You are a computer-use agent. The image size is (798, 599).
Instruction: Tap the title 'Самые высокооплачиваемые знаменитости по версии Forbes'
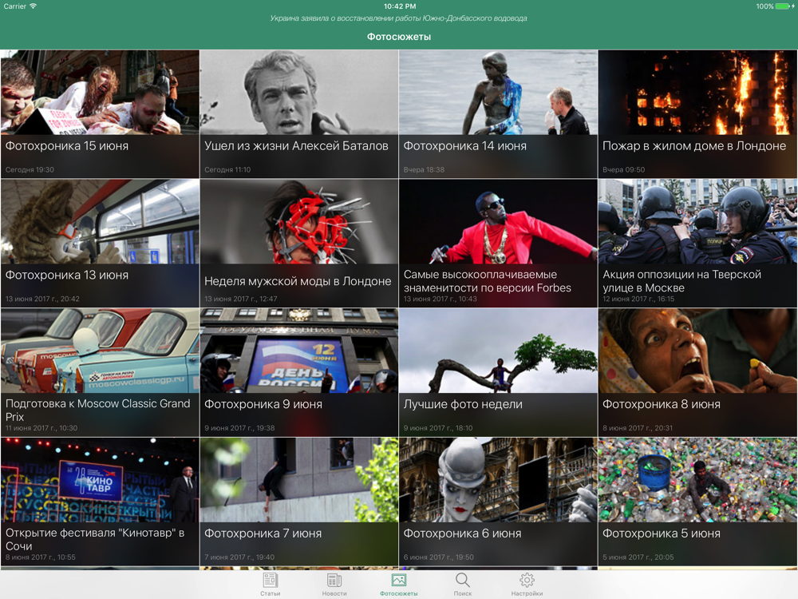pos(487,281)
